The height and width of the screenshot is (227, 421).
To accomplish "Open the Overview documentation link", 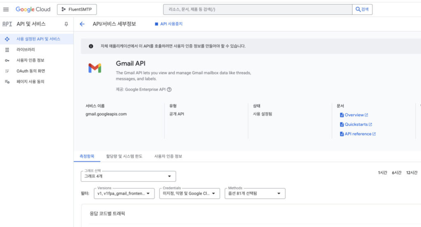I will [354, 115].
